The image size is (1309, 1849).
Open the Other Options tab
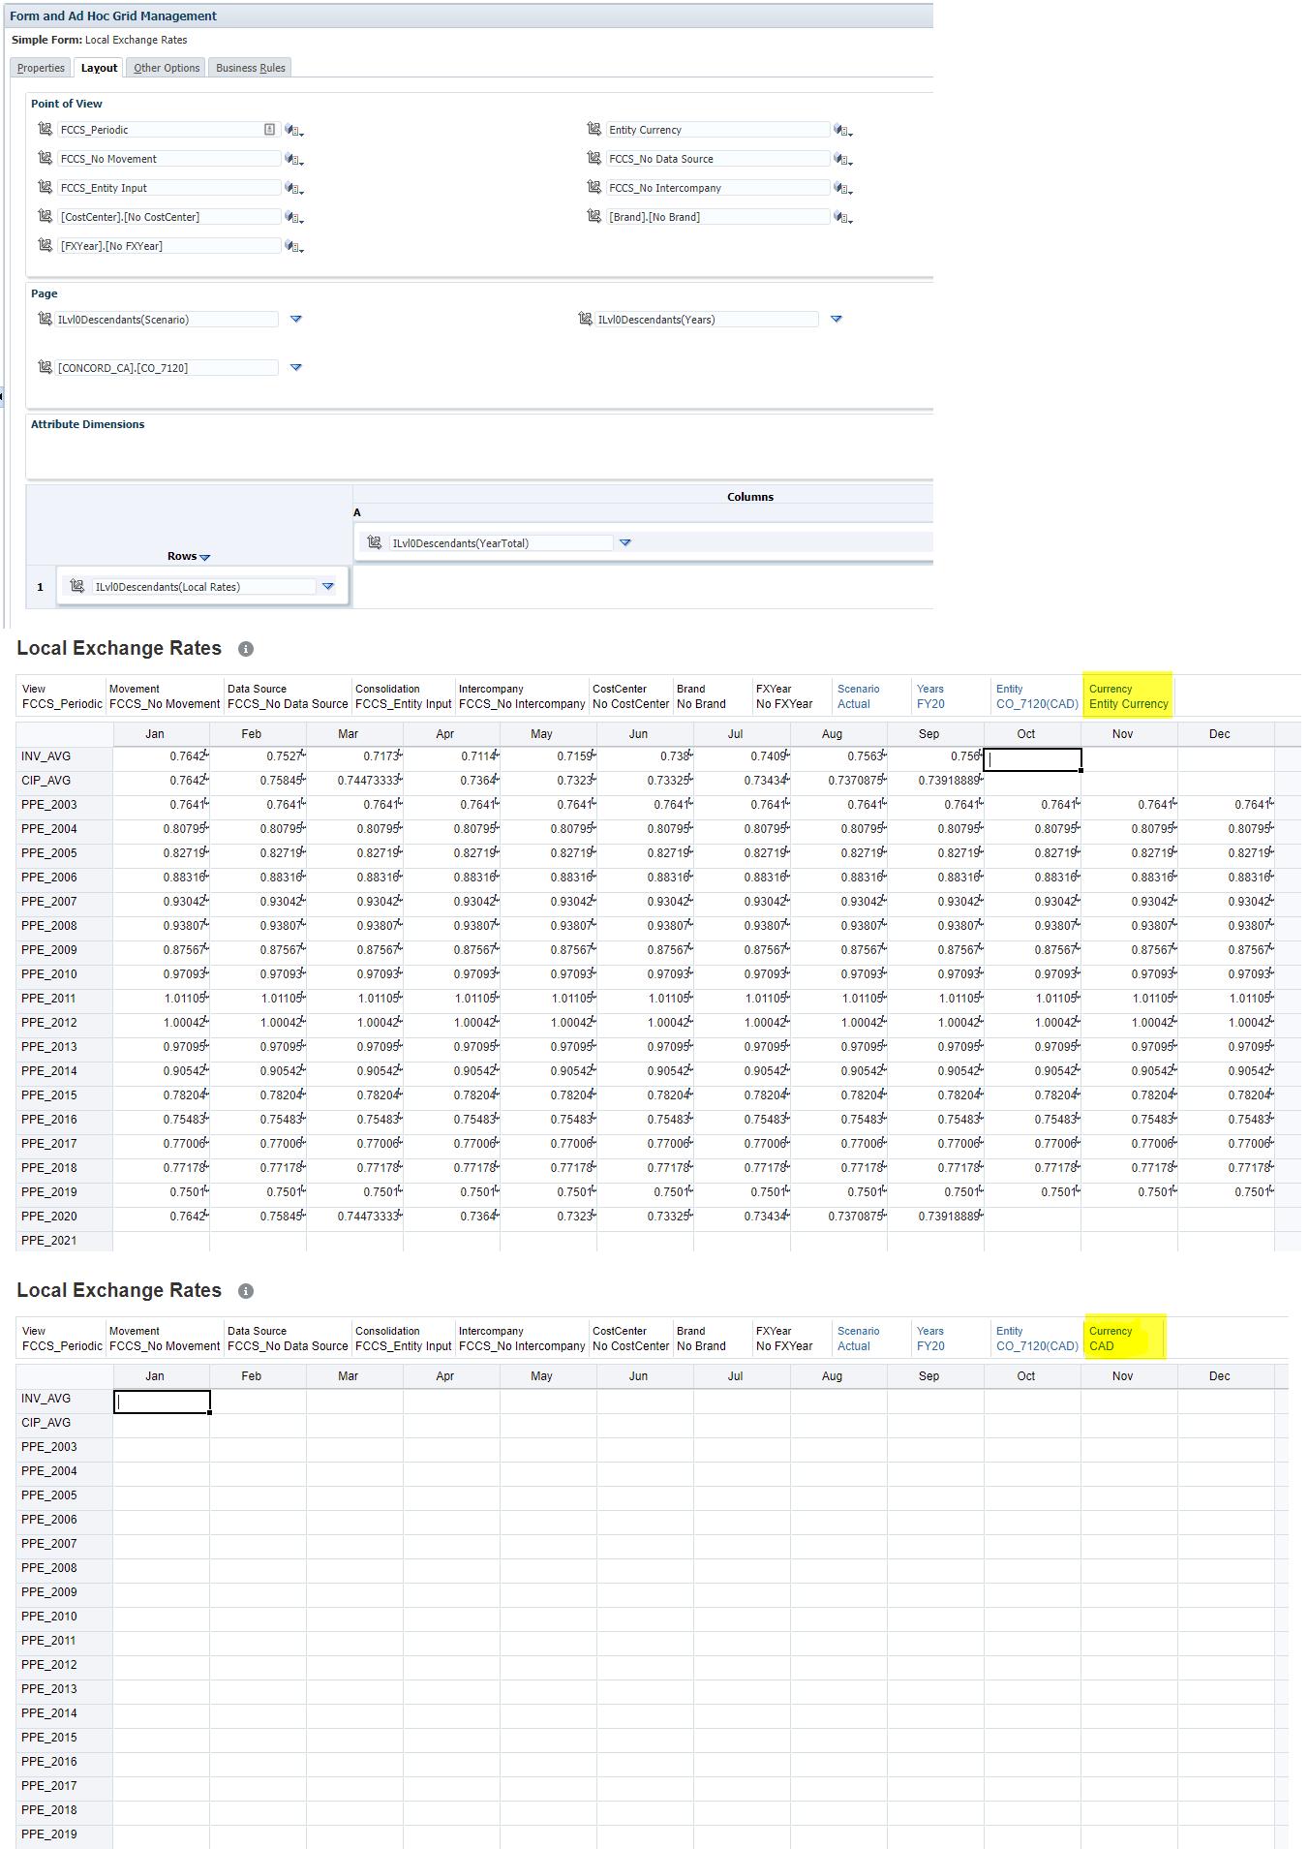pos(167,68)
